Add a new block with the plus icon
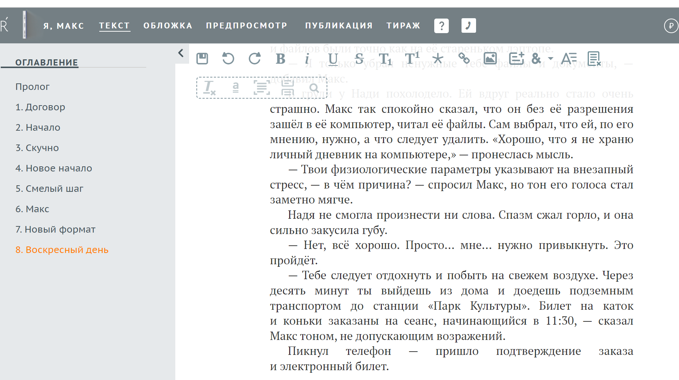Screen dimensions: 679x380 click(516, 58)
